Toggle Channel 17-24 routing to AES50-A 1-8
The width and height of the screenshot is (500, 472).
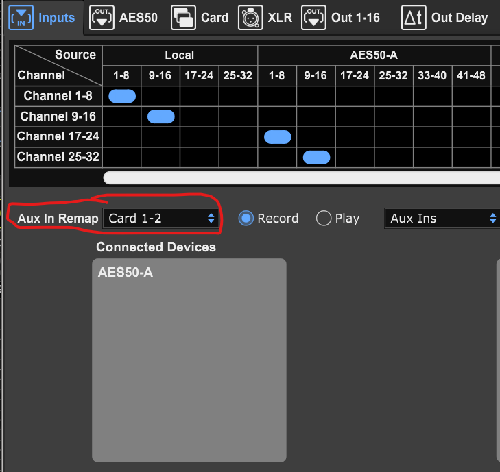pos(277,137)
